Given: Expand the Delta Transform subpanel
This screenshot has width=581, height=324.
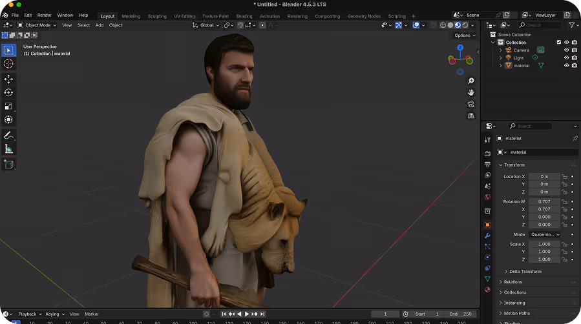Looking at the screenshot, I should tap(506, 272).
